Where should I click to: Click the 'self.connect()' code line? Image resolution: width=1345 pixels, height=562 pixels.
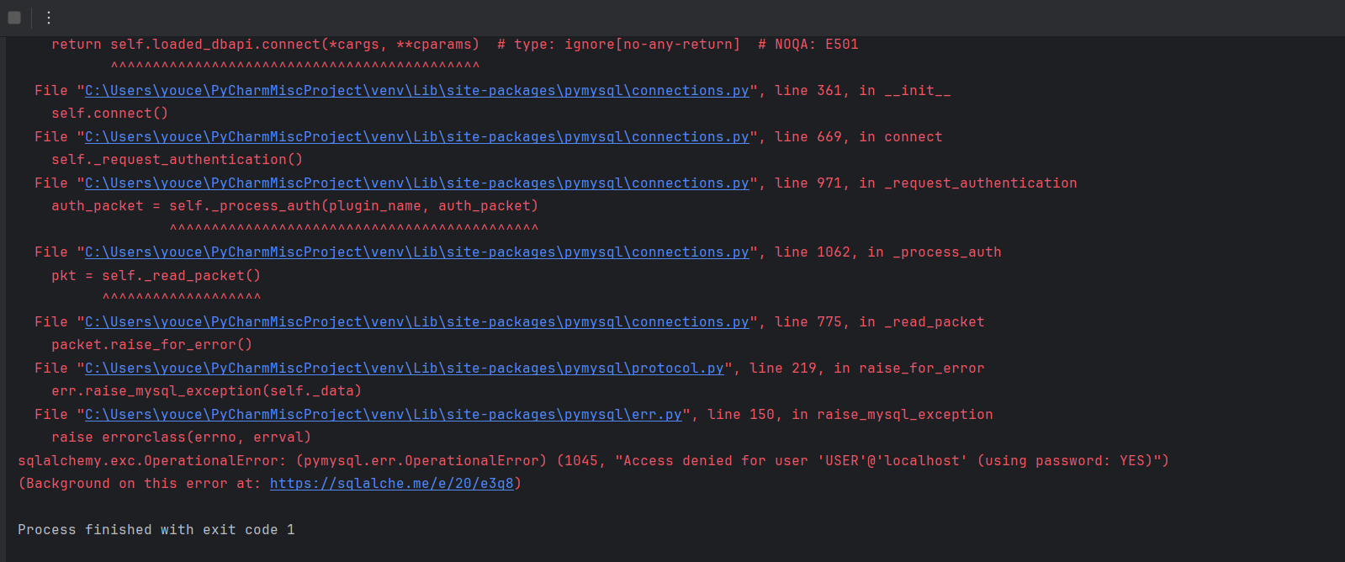(109, 114)
